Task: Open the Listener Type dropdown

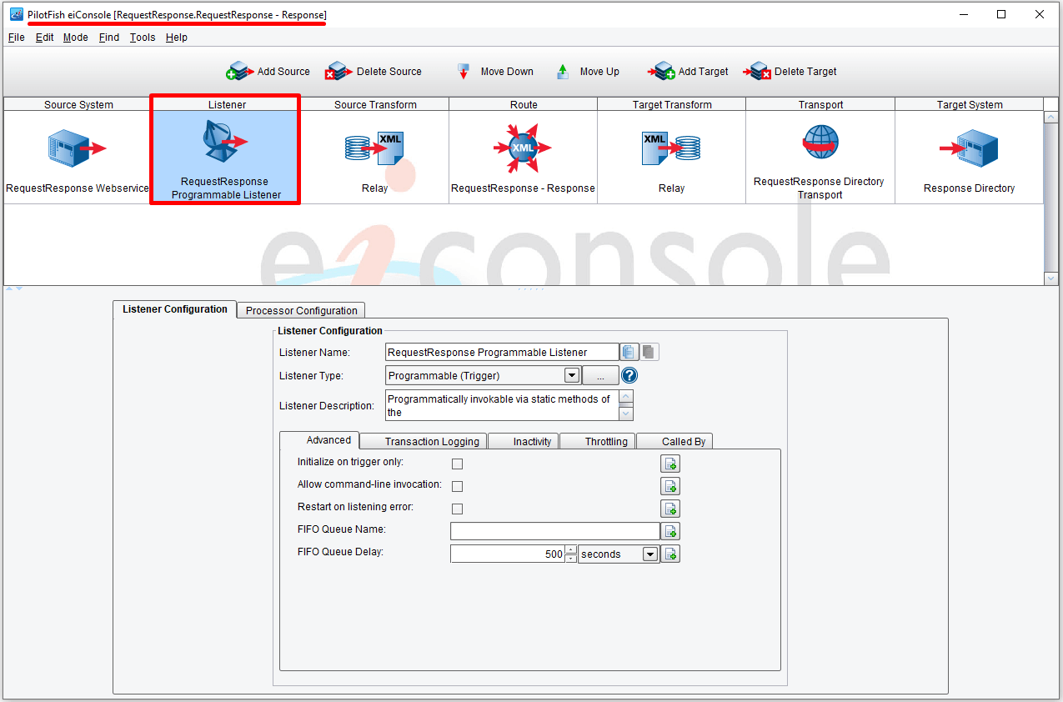Action: coord(572,375)
